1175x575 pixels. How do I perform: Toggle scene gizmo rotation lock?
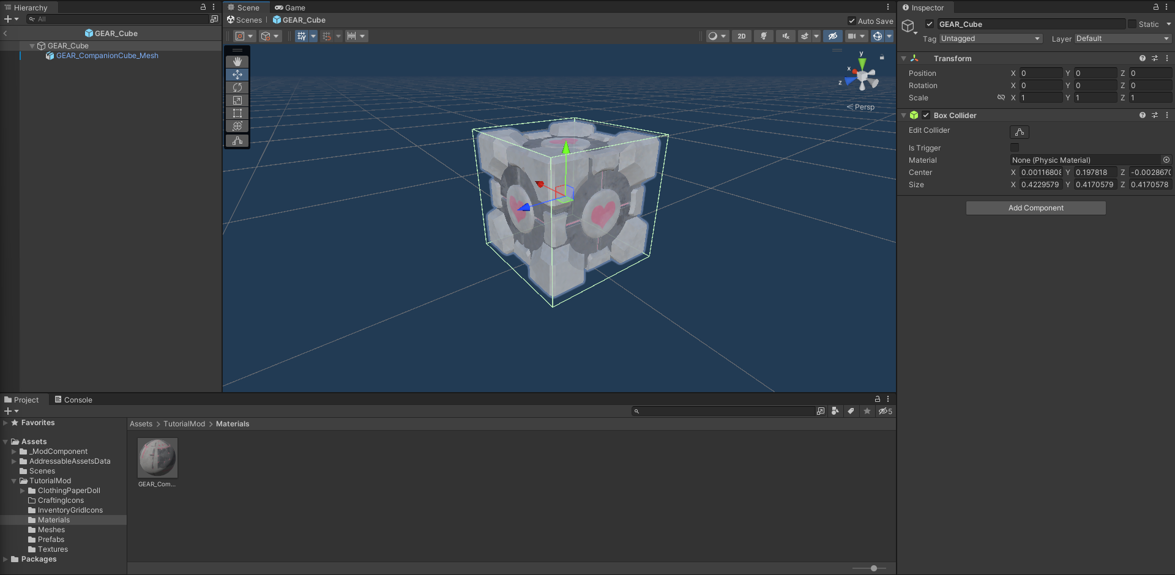pyautogui.click(x=882, y=57)
